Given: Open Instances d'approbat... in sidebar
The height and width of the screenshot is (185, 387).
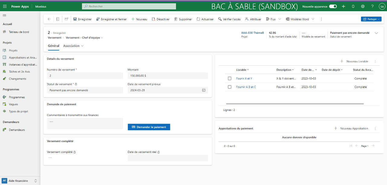Looking at the screenshot, I should [20, 64].
